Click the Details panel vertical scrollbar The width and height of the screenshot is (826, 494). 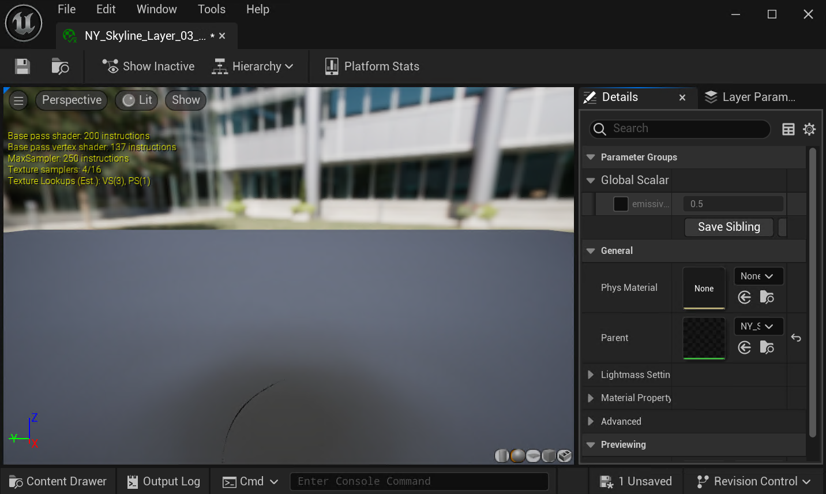813,292
